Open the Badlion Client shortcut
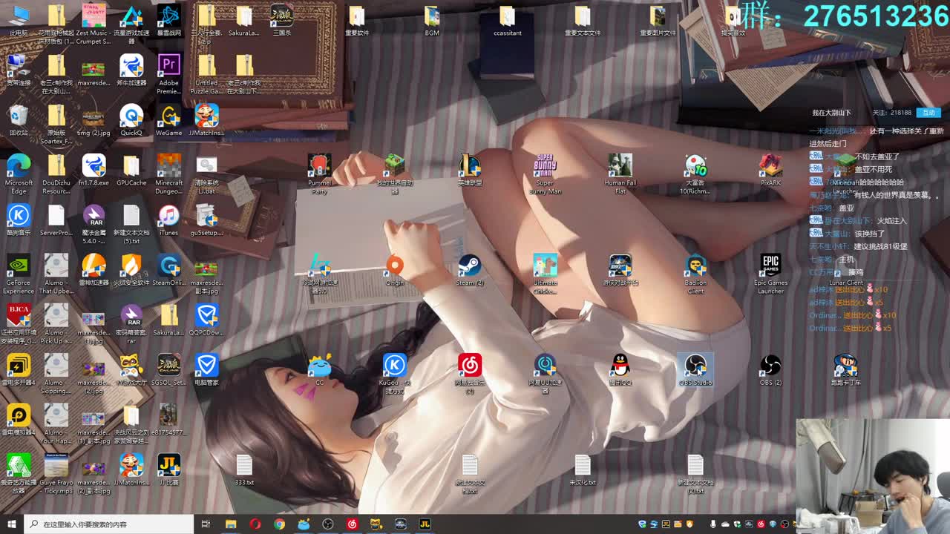The image size is (950, 534). tap(695, 274)
